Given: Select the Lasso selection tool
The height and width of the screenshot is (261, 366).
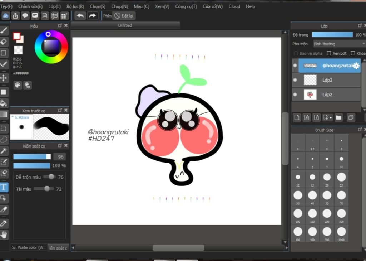Looking at the screenshot, I should pos(4,139).
